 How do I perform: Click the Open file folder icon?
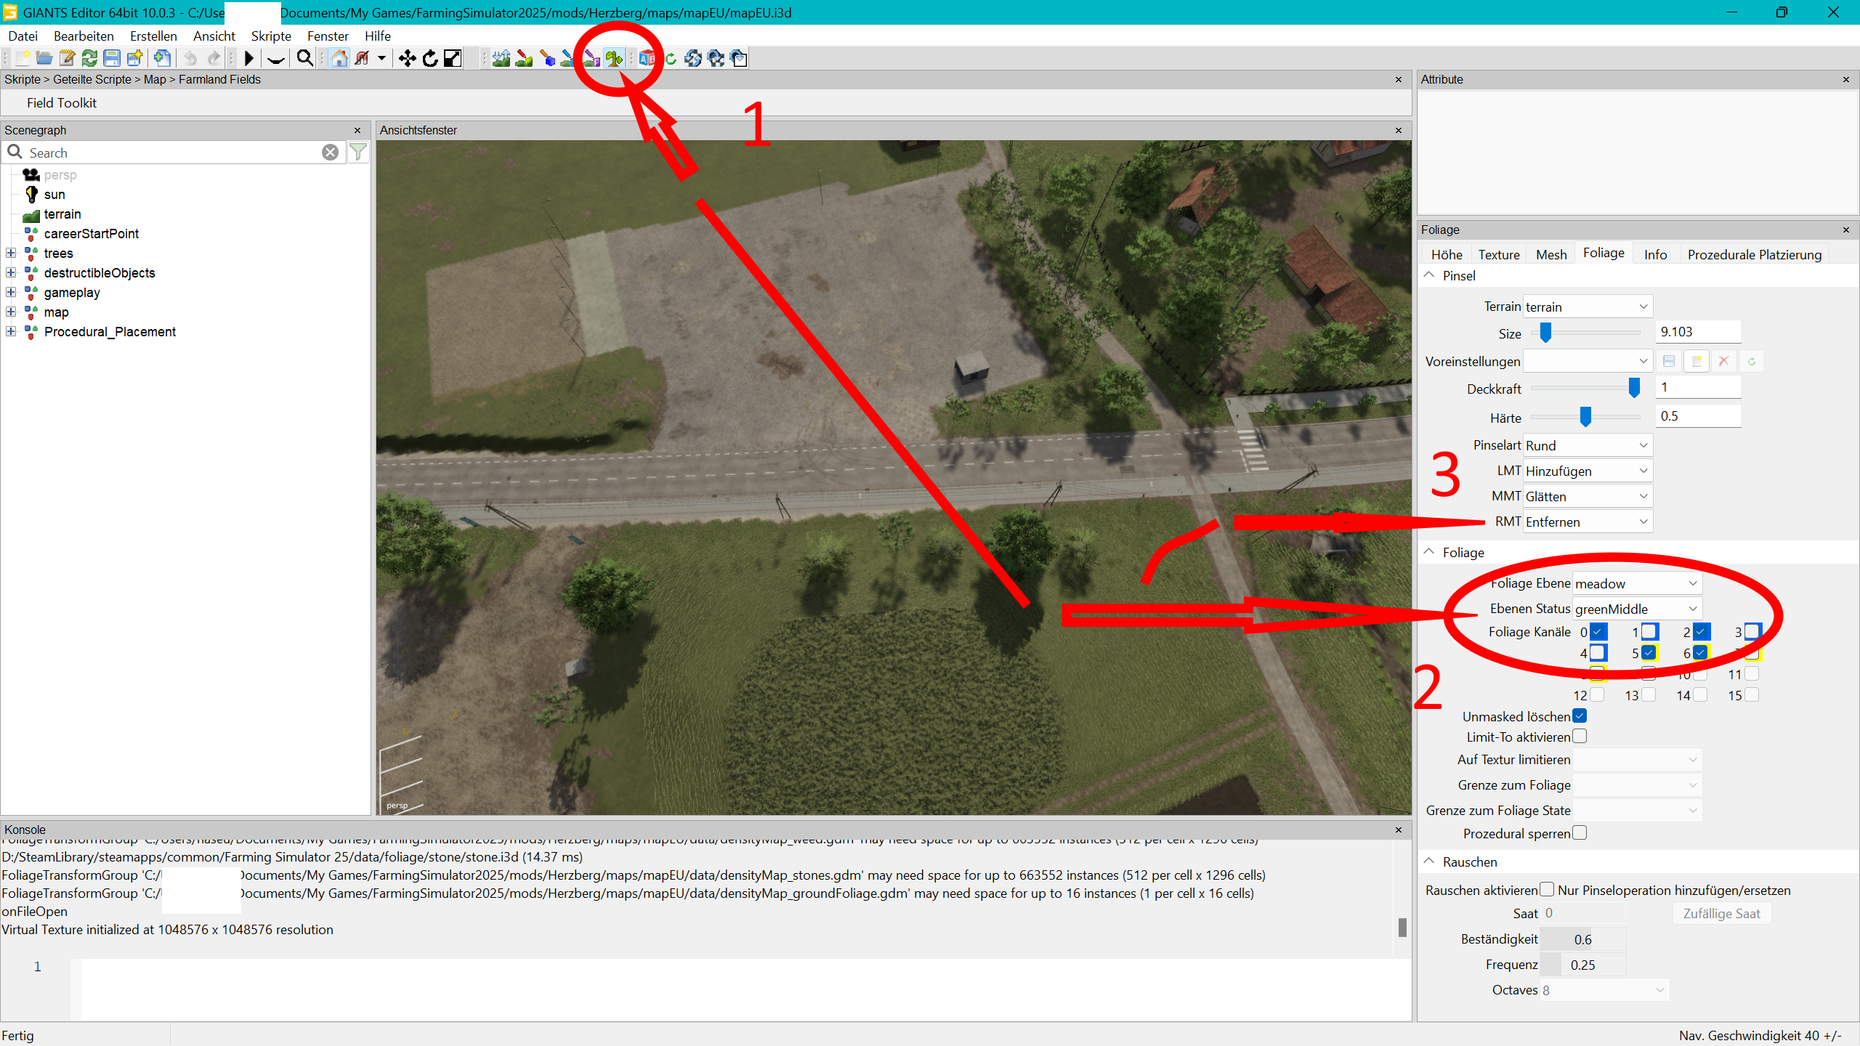(44, 58)
